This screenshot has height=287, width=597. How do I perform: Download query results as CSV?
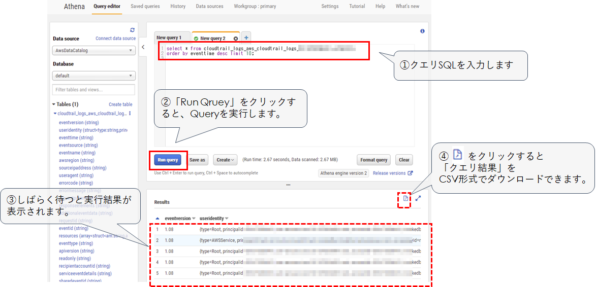[x=405, y=198]
